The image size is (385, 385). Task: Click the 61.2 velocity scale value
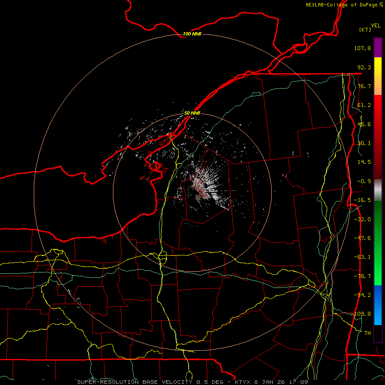click(x=364, y=105)
